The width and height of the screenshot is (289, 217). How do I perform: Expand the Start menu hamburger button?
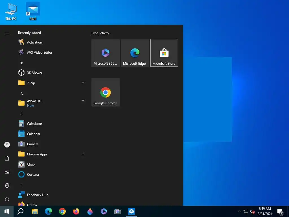point(7,33)
